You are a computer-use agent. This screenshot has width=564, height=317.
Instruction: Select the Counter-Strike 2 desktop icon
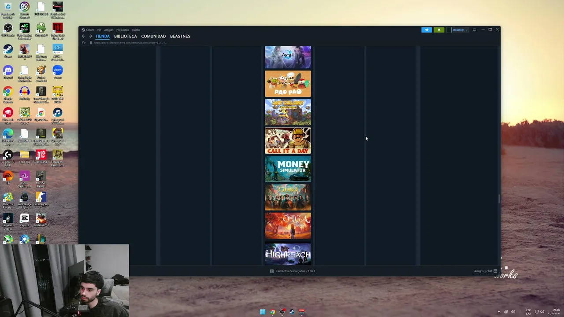(41, 200)
